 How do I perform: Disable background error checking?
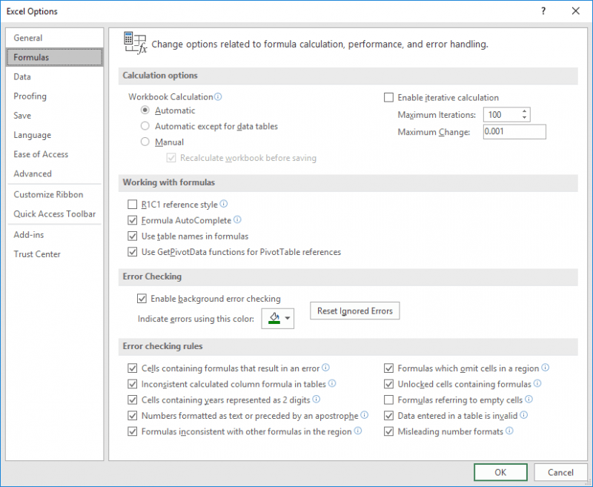pyautogui.click(x=142, y=298)
